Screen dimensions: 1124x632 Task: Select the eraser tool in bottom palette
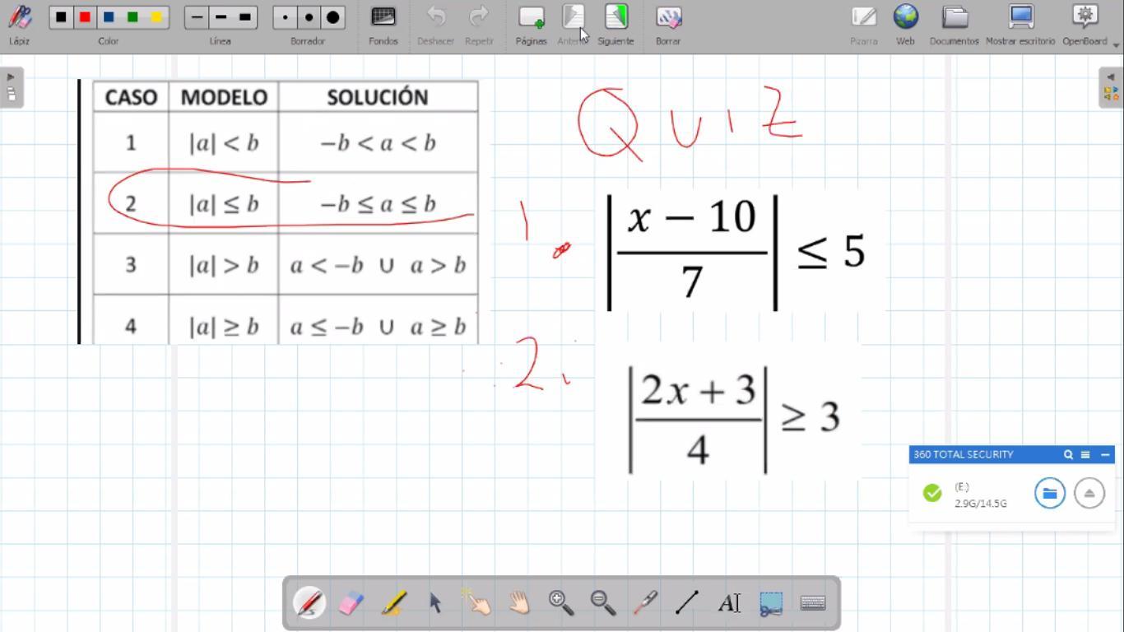click(351, 603)
